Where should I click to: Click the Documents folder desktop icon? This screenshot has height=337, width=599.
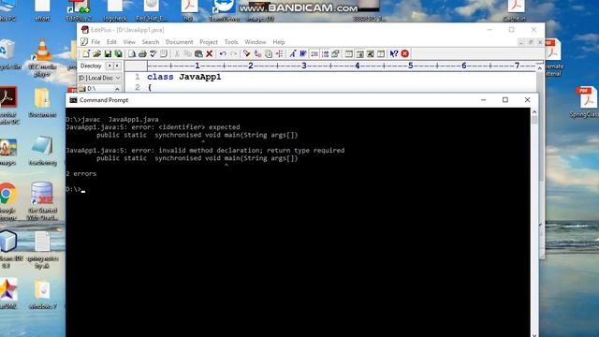[x=42, y=102]
